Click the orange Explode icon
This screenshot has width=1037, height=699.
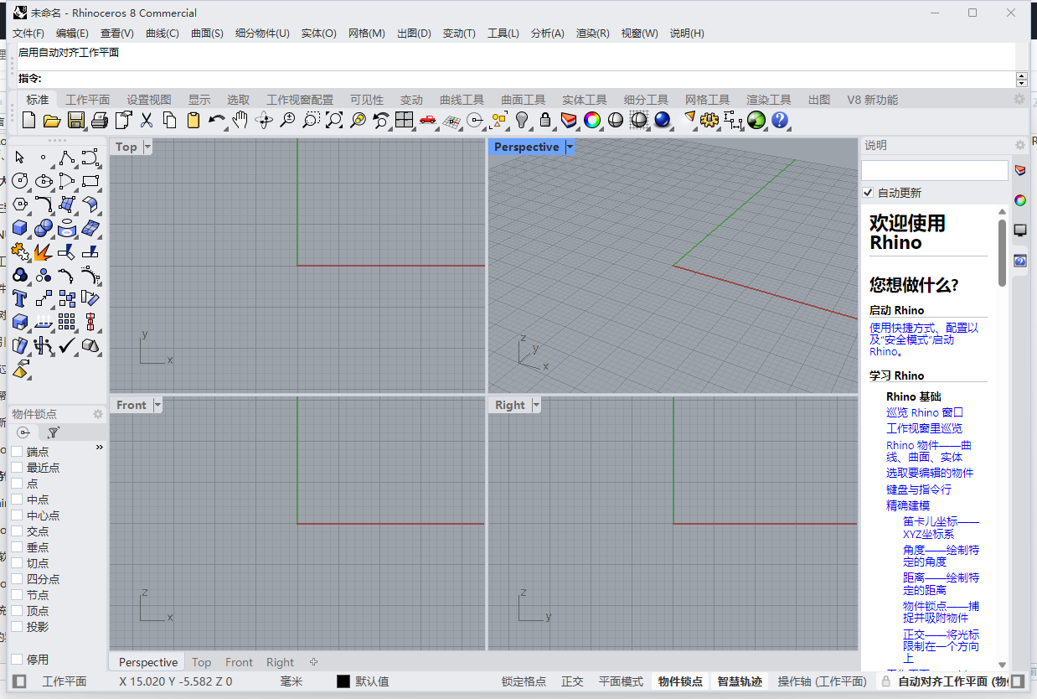[x=44, y=251]
